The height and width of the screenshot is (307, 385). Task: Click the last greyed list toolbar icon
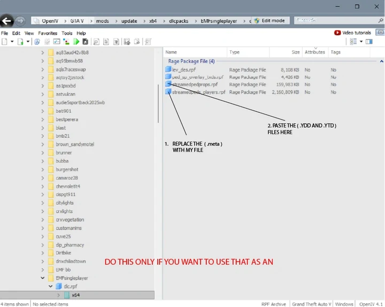pos(148,42)
